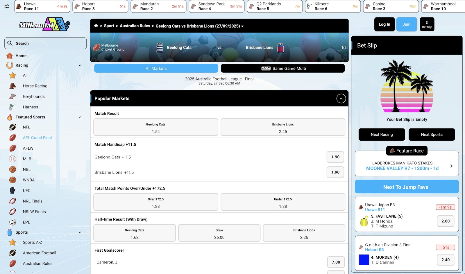Select the All Markets tab
465x274 pixels.
(156, 68)
